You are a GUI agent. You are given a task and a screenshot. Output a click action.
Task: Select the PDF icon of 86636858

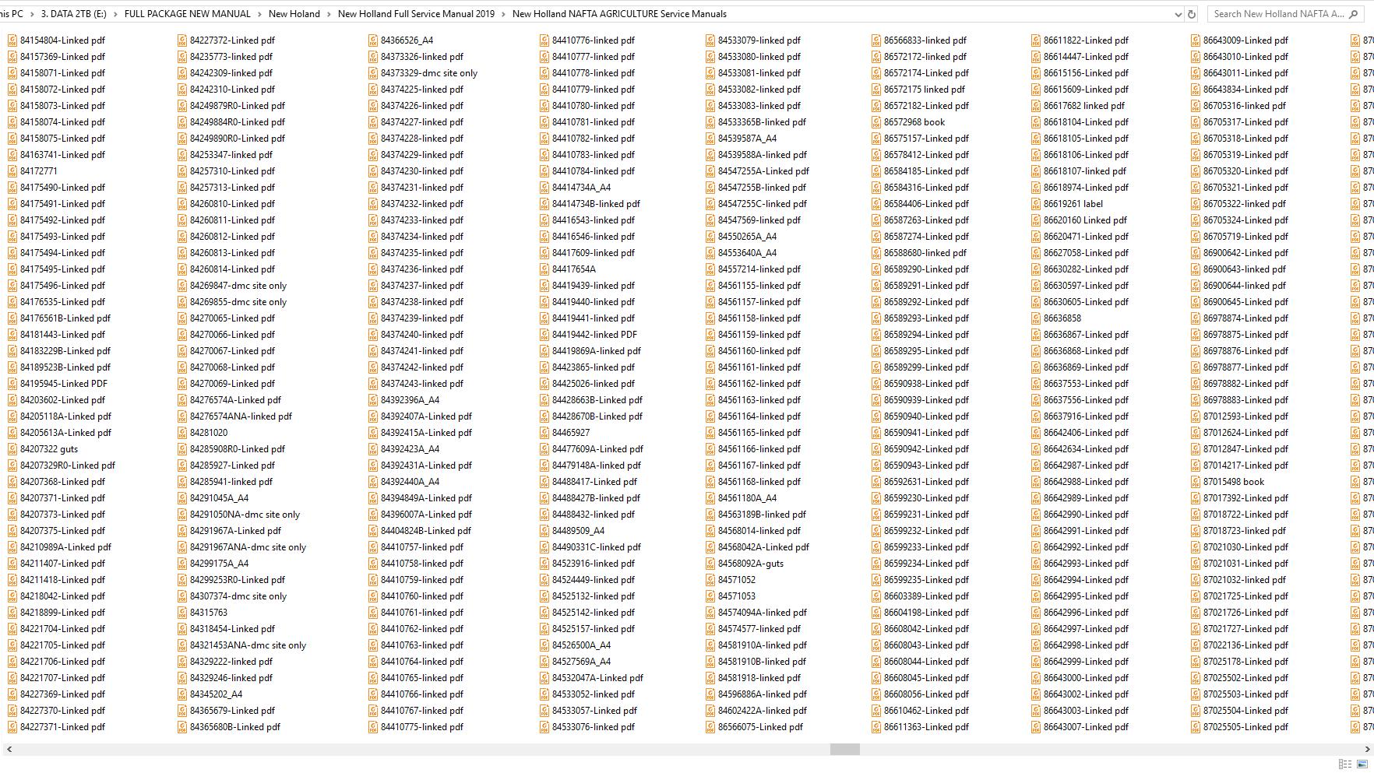[1036, 318]
